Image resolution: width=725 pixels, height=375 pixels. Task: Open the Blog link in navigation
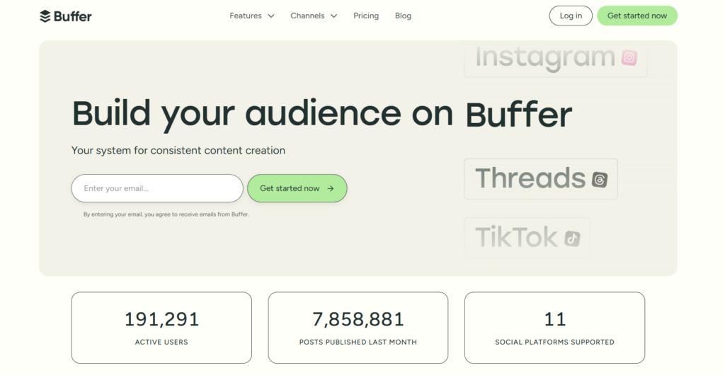click(403, 16)
